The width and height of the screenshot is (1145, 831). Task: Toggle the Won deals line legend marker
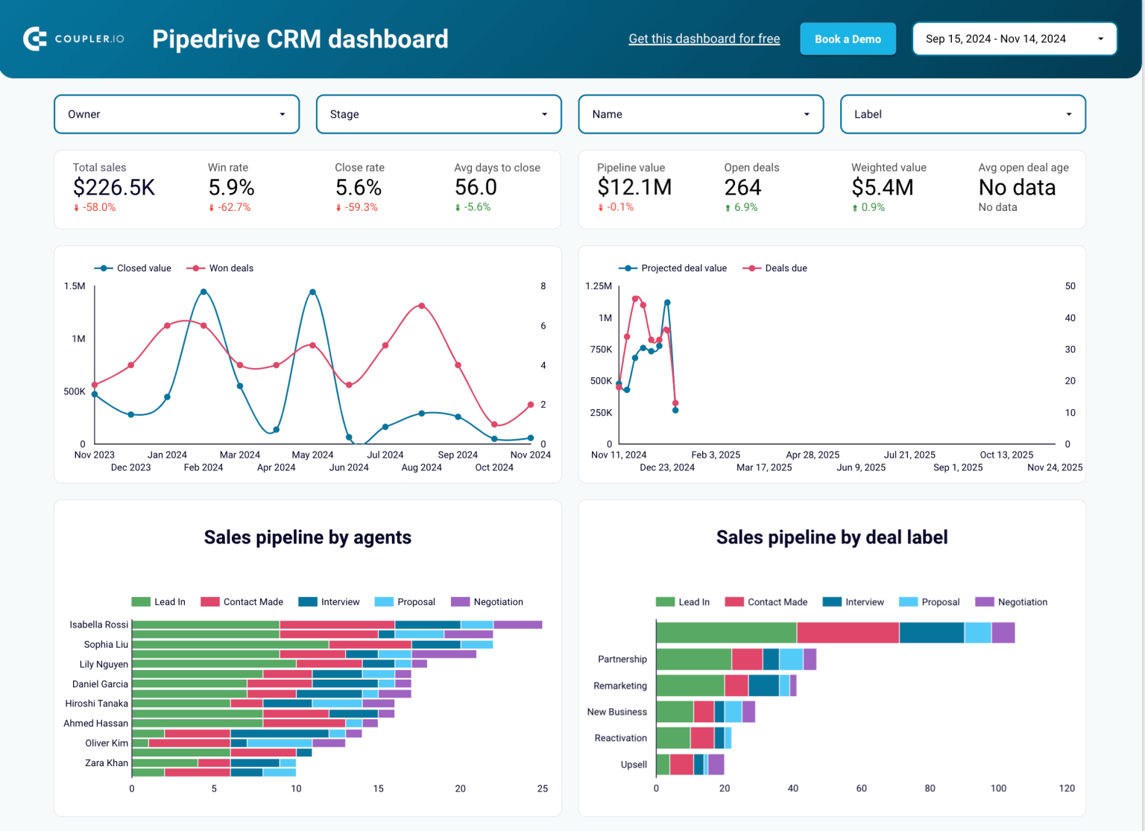196,268
